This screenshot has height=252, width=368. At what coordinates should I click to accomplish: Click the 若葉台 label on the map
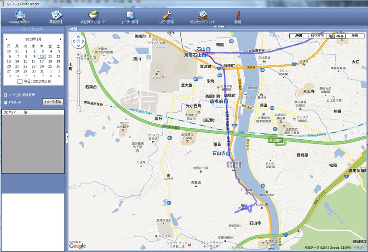coord(91,87)
